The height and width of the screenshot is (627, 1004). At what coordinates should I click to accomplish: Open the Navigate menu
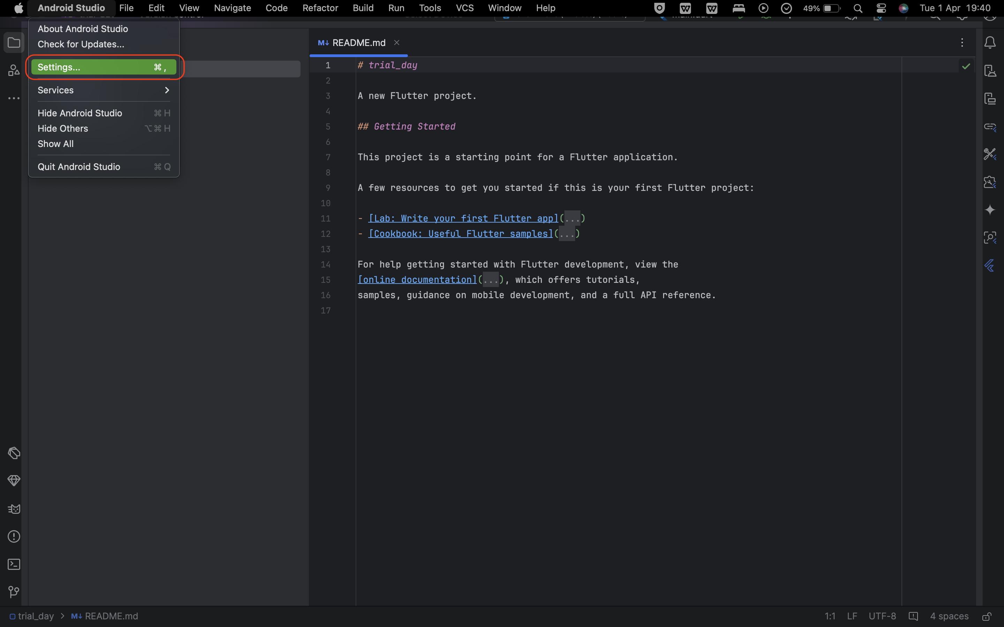click(232, 8)
